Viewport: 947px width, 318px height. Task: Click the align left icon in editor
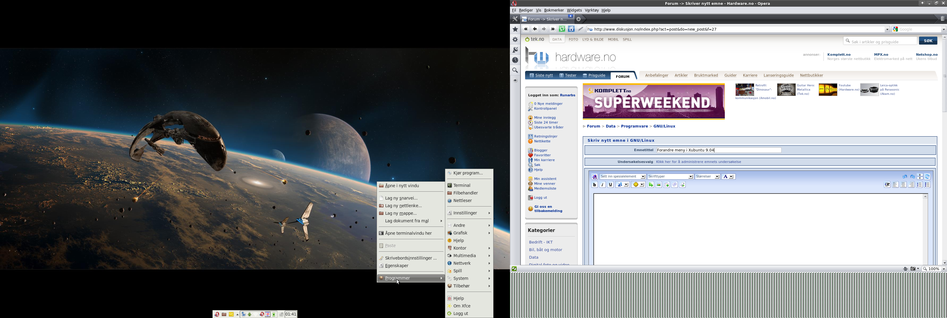click(x=895, y=185)
